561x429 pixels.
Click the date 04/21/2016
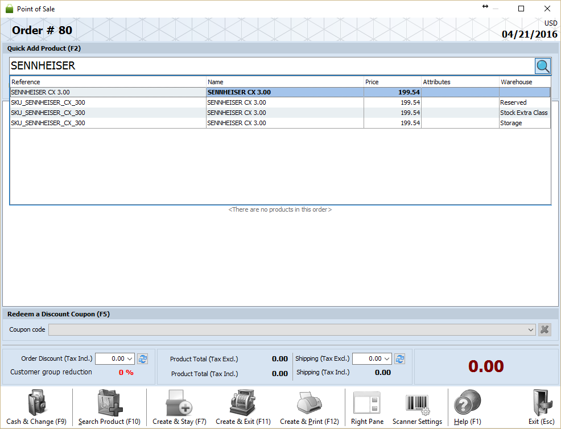click(530, 34)
